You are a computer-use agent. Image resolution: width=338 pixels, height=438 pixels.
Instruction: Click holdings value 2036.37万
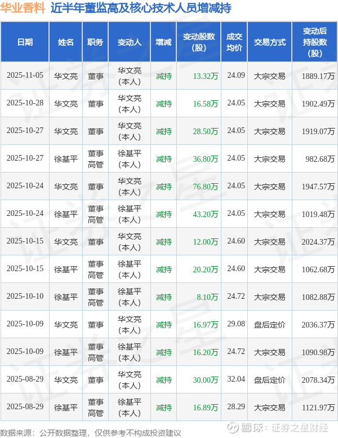tap(318, 325)
